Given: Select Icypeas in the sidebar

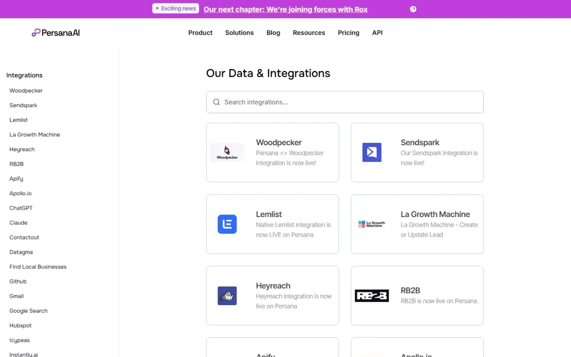Looking at the screenshot, I should 20,340.
